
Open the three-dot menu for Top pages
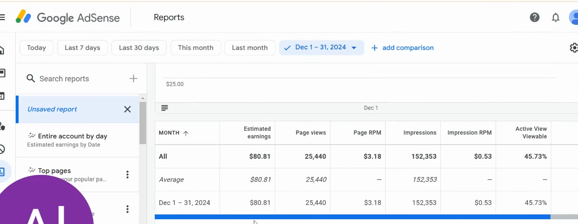click(x=127, y=175)
